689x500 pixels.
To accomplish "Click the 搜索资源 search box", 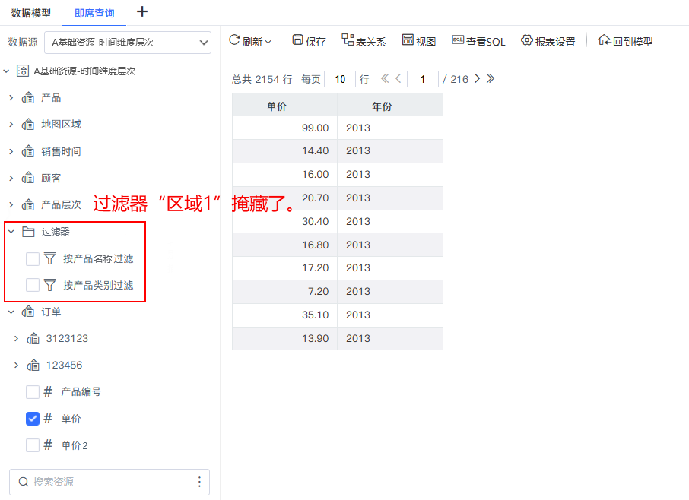I will pyautogui.click(x=110, y=482).
